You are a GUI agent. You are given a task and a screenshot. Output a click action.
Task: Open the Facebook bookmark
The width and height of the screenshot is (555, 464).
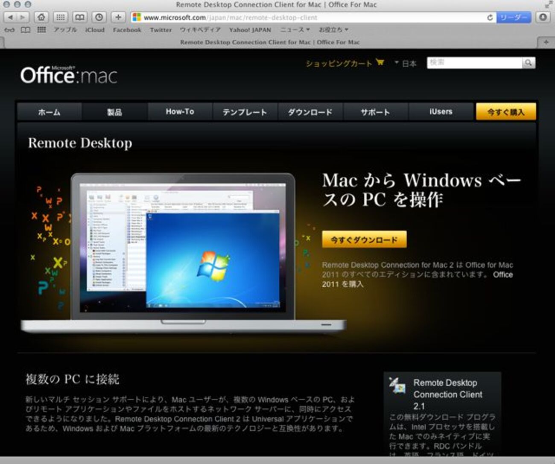click(x=127, y=30)
